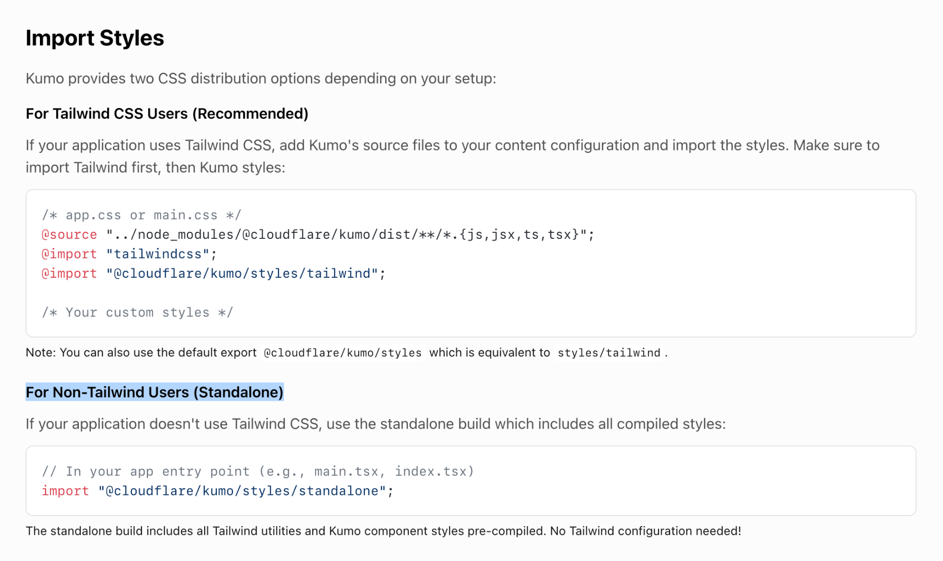
Task: Click the "tailwindcss" import string
Action: [158, 254]
